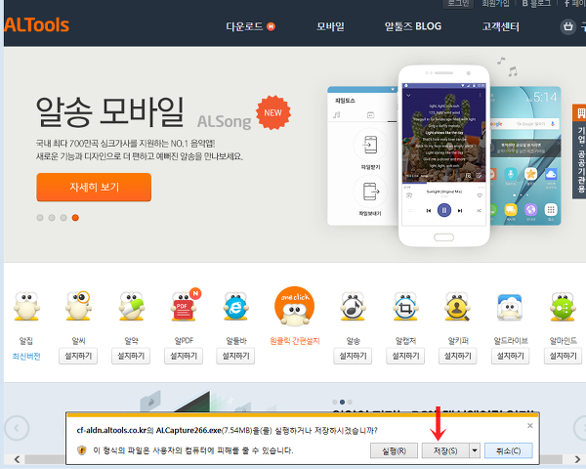Open the 고객센터 menu
Image resolution: width=586 pixels, height=469 pixels.
pyautogui.click(x=500, y=26)
